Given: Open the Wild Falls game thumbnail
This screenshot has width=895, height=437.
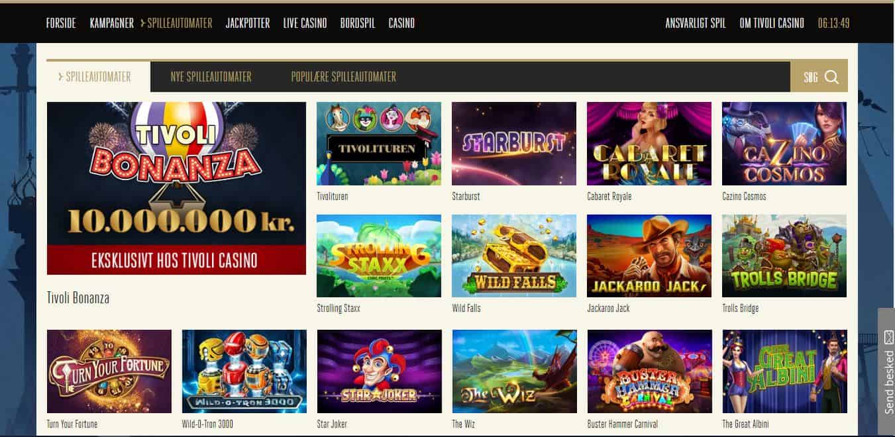Looking at the screenshot, I should click(514, 256).
